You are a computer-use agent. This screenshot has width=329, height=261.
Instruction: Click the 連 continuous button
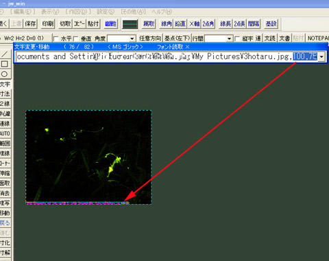point(258,38)
